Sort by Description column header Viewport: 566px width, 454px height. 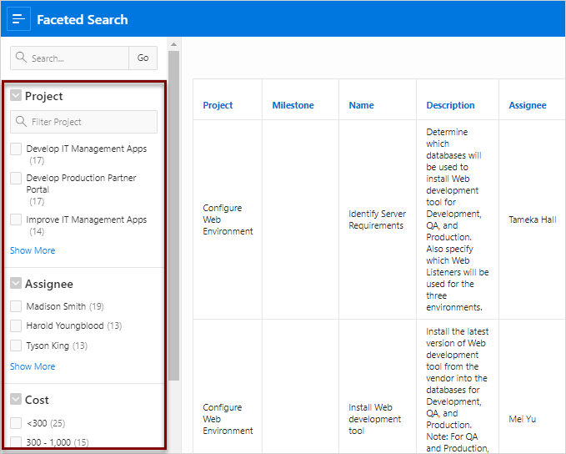tap(450, 105)
